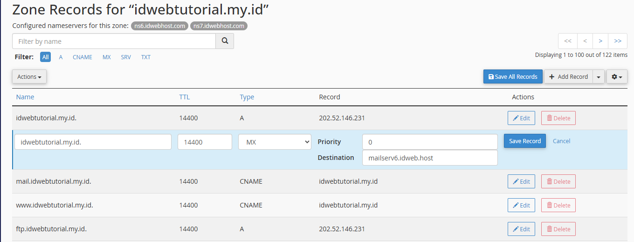Filter records by A type
Image resolution: width=634 pixels, height=242 pixels.
coord(61,57)
